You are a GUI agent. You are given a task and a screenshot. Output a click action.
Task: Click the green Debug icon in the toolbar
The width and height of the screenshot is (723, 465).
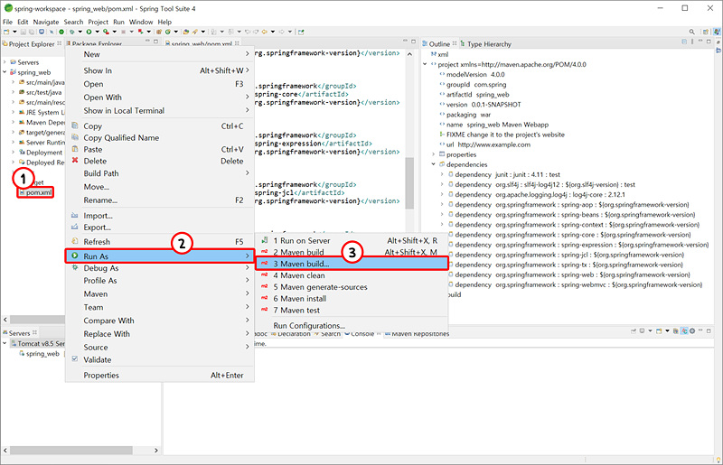coord(72,32)
